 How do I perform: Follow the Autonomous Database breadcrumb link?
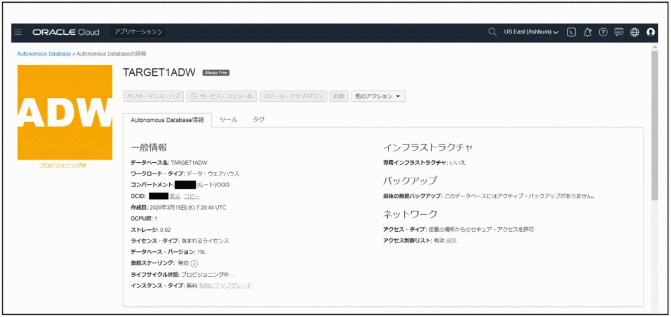click(44, 54)
